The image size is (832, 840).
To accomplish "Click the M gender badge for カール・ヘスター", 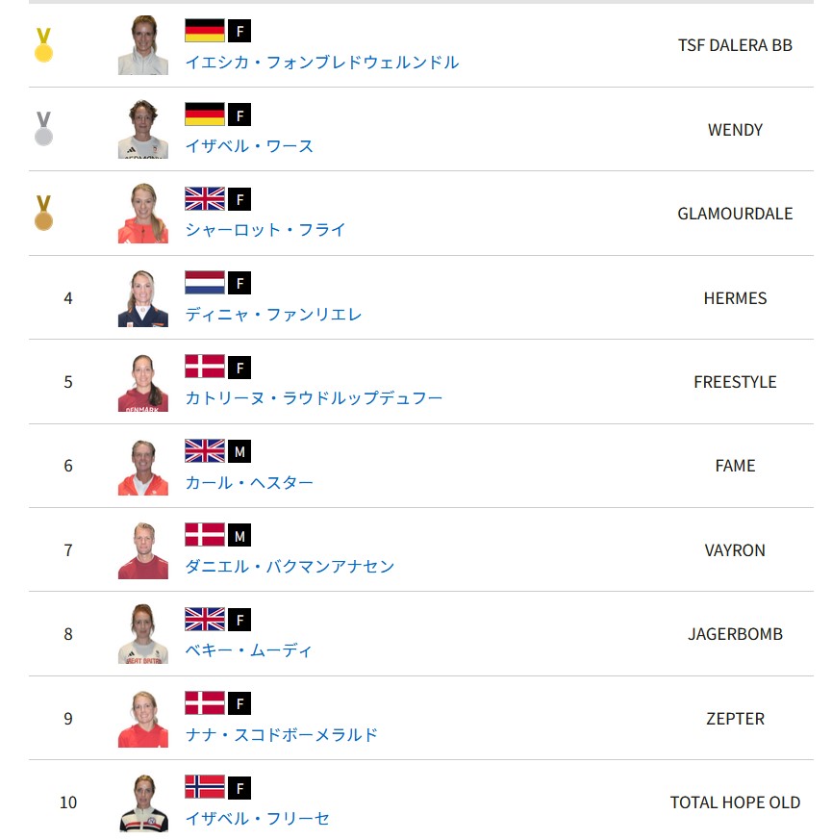I will click(x=240, y=451).
